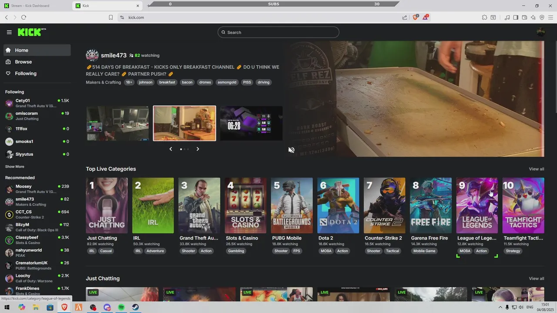Bookmark this page icon

[111, 17]
